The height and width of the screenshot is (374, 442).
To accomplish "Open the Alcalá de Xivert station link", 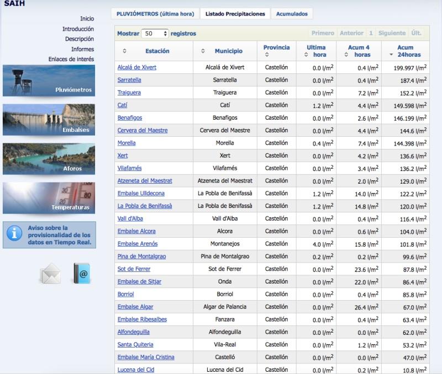I will pyautogui.click(x=137, y=67).
